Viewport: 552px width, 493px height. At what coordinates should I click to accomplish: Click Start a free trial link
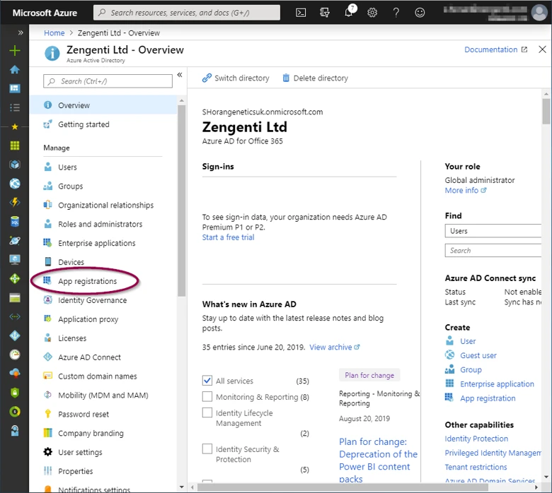(228, 237)
